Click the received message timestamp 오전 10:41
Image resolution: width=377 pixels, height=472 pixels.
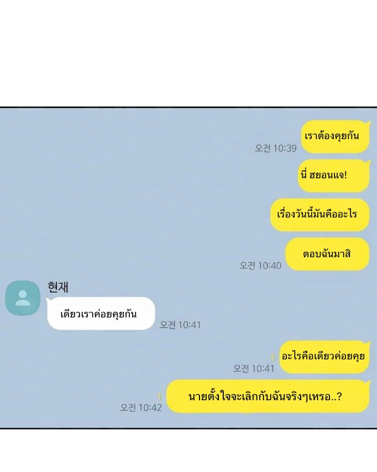180,325
